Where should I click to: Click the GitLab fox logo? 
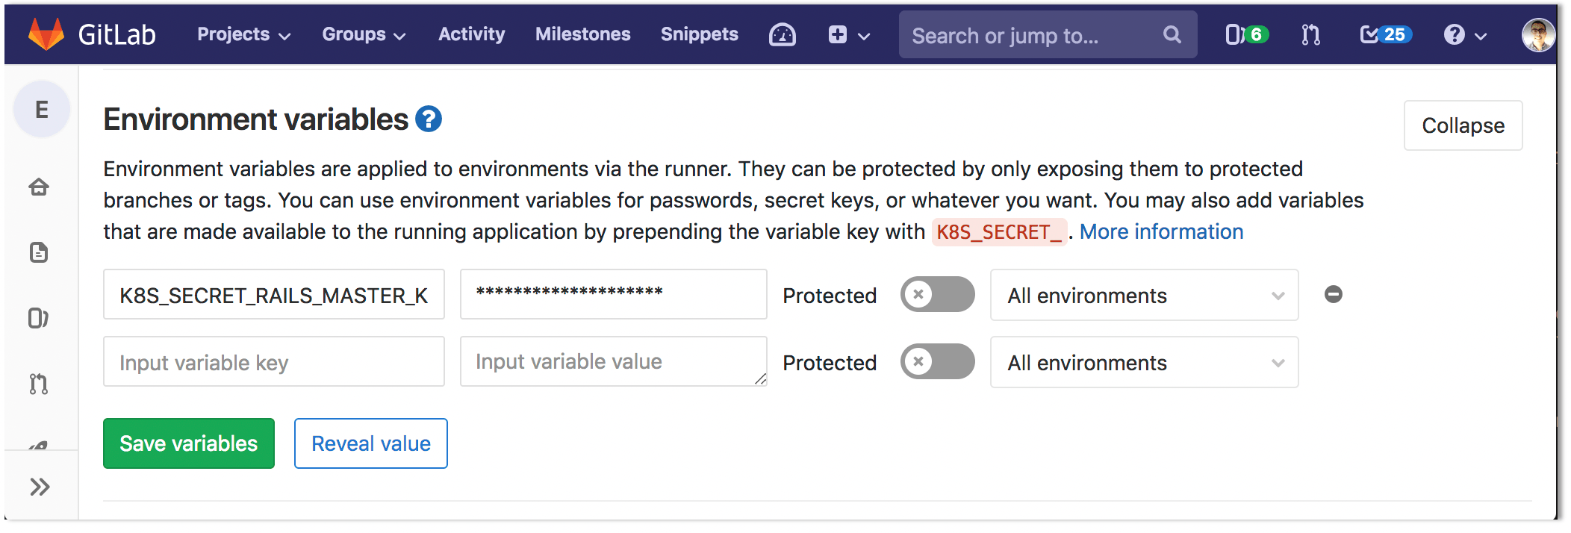(x=46, y=34)
